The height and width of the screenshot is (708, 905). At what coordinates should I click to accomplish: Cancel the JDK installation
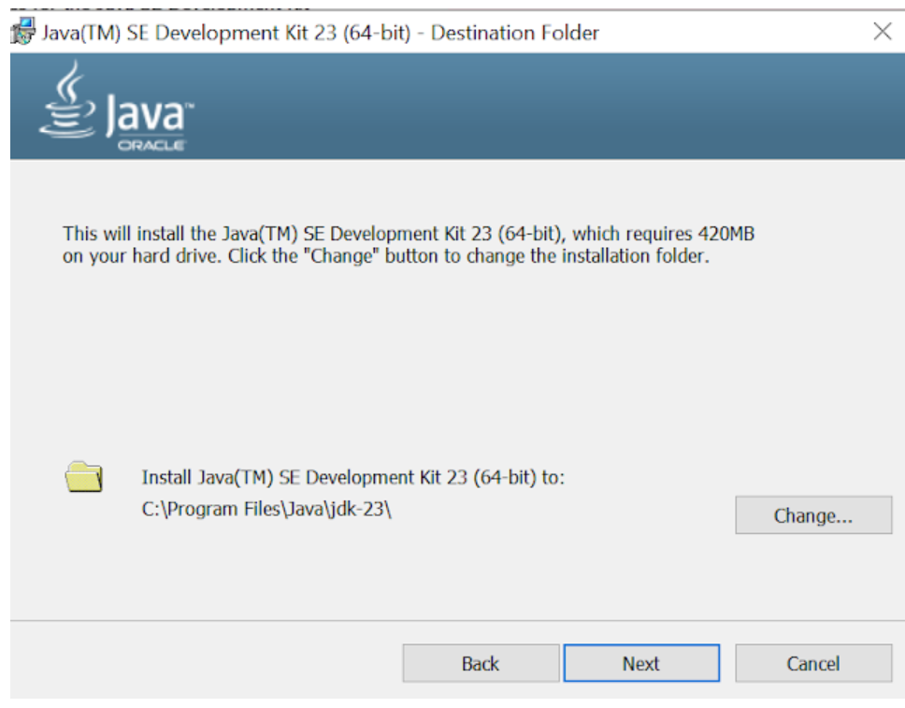[x=813, y=663]
